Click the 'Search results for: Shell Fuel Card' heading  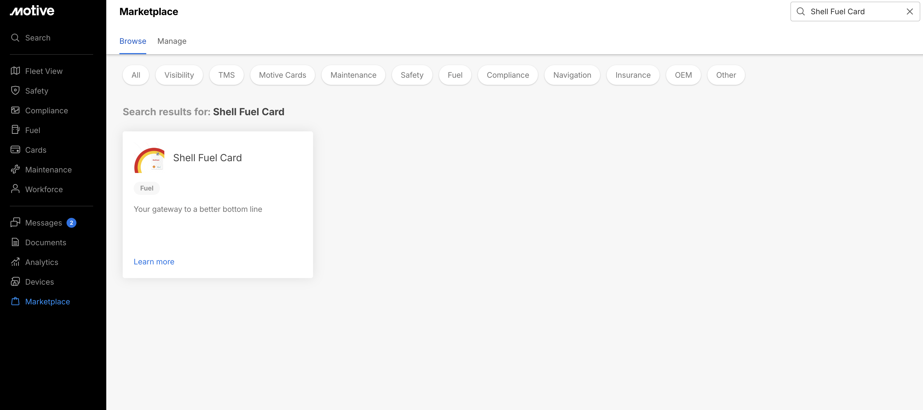(203, 112)
